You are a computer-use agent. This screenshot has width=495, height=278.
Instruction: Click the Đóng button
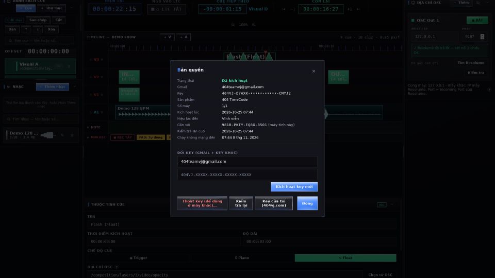coord(307,203)
